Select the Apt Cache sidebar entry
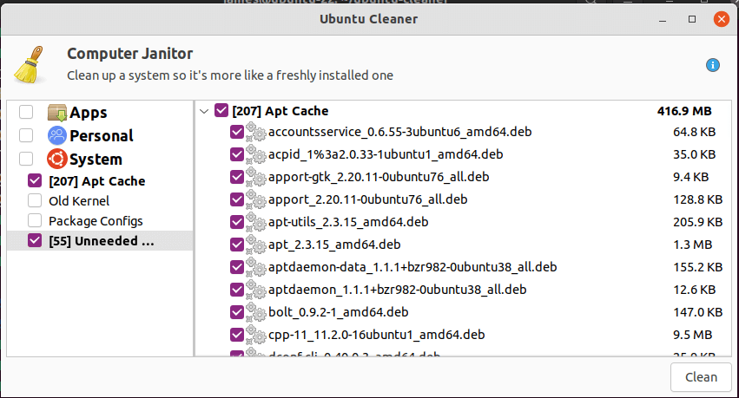The height and width of the screenshot is (398, 739). pyautogui.click(x=97, y=181)
